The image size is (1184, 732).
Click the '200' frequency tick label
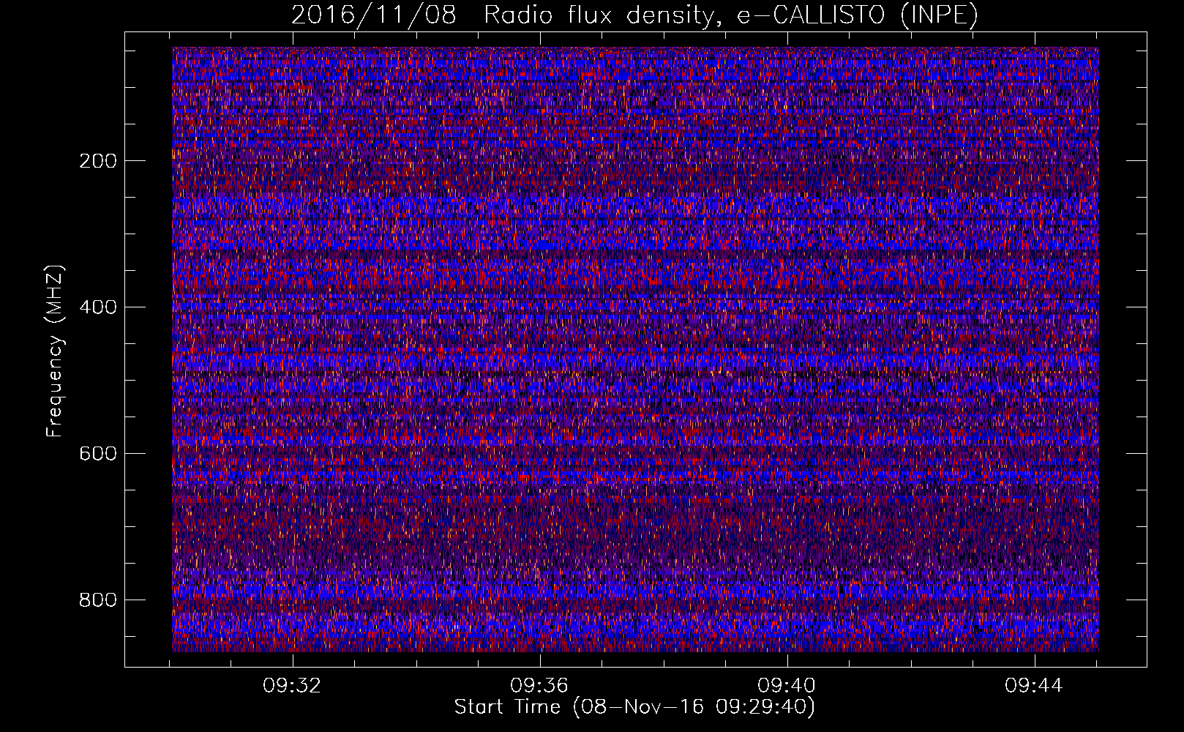[x=98, y=161]
